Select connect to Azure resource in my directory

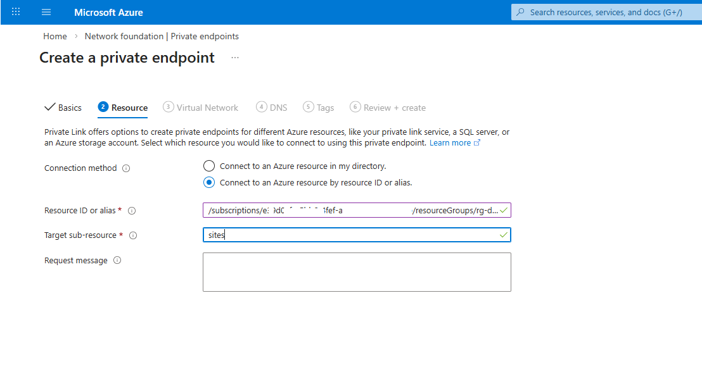click(x=209, y=165)
